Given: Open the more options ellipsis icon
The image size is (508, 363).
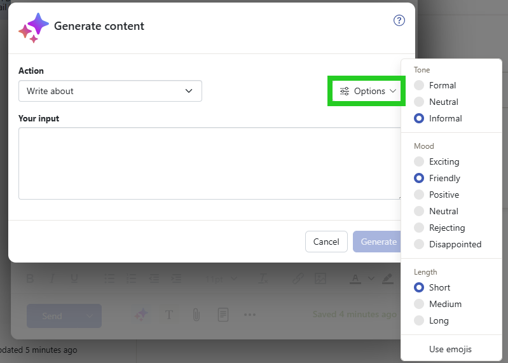Looking at the screenshot, I should point(249,315).
